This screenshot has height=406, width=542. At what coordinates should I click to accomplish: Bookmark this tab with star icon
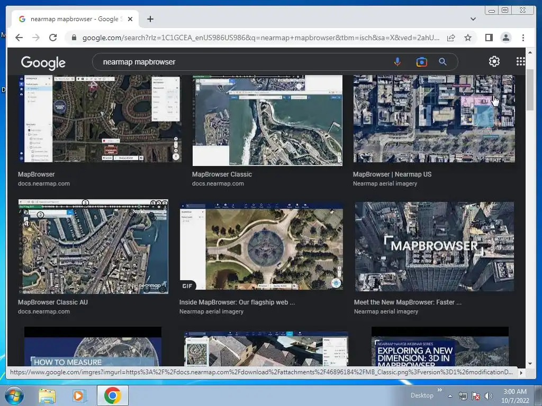click(468, 38)
